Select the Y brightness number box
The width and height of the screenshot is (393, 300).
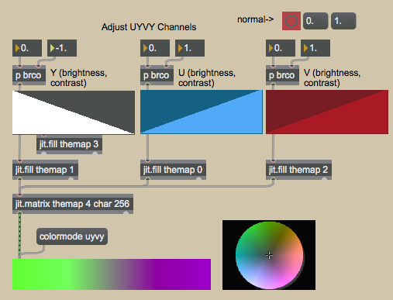(27, 48)
